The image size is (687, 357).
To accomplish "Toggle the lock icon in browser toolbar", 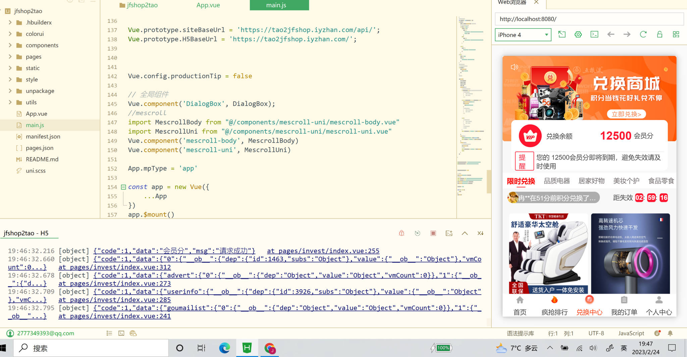I will 659,35.
